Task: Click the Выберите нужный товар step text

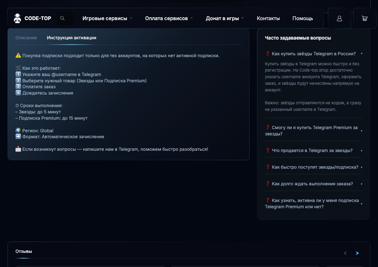Action: [x=81, y=81]
